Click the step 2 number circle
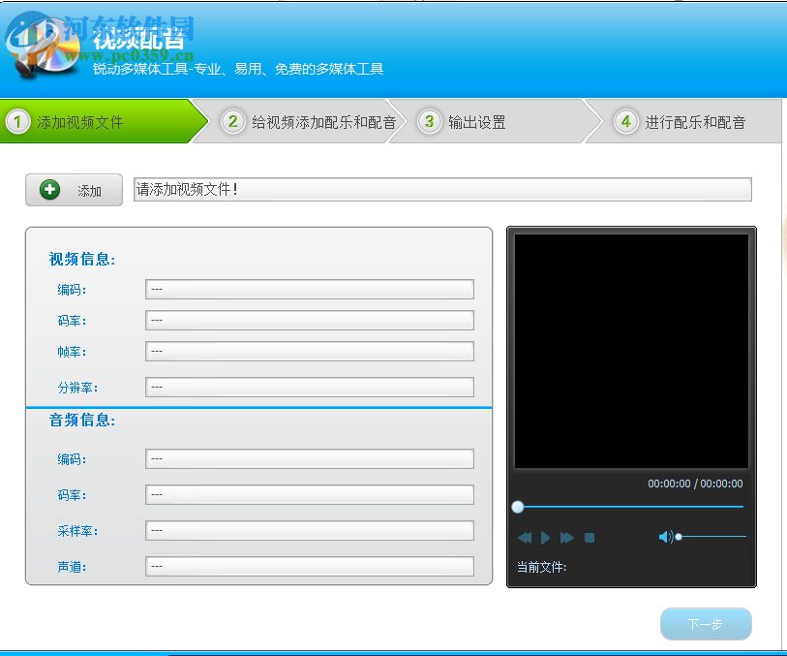787x656 pixels. tap(232, 121)
